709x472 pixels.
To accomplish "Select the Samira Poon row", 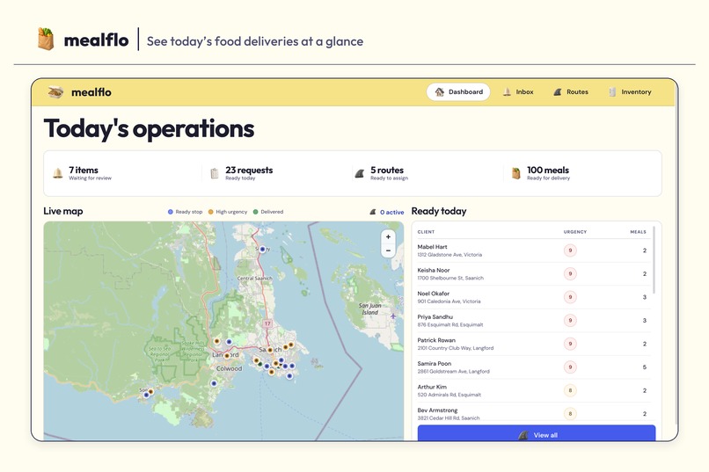I will [x=534, y=367].
